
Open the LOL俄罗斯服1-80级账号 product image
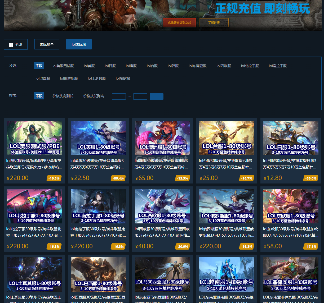coord(227,206)
